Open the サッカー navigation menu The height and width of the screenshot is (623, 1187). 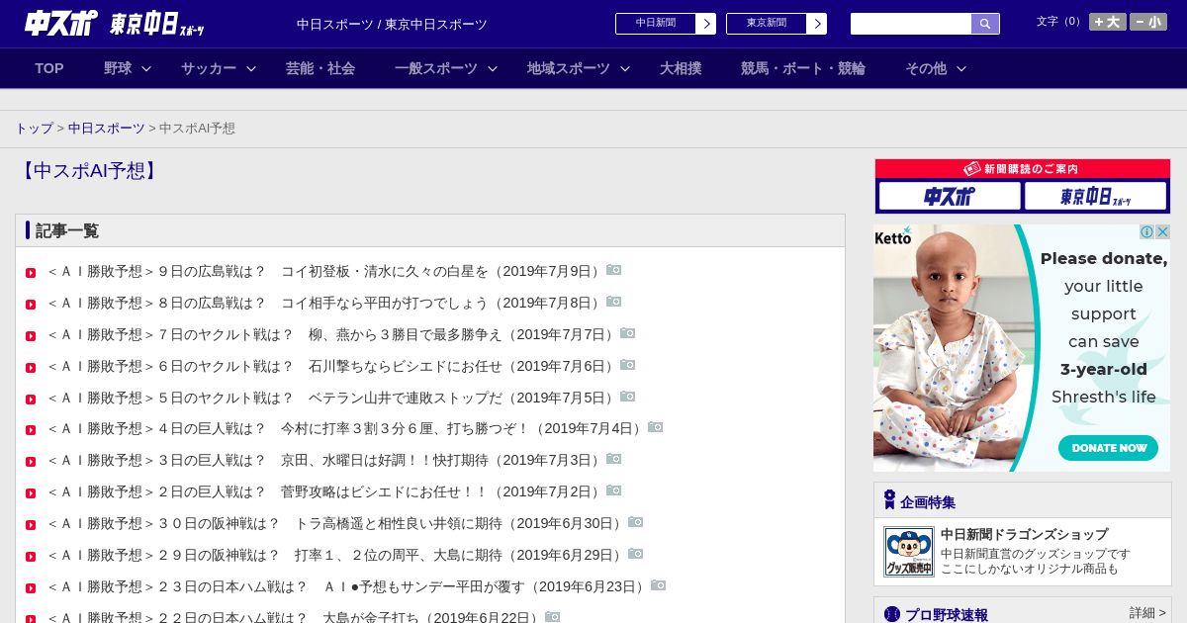pyautogui.click(x=209, y=68)
